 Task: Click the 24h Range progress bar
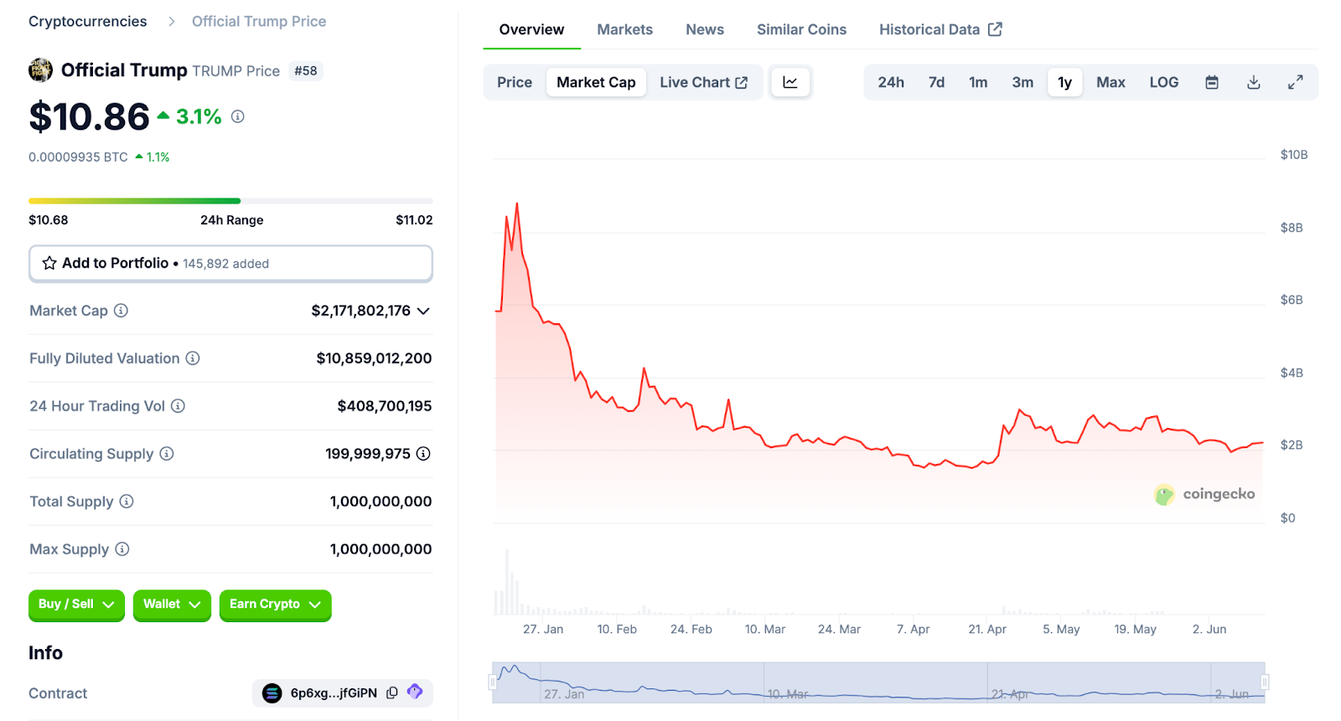point(230,201)
